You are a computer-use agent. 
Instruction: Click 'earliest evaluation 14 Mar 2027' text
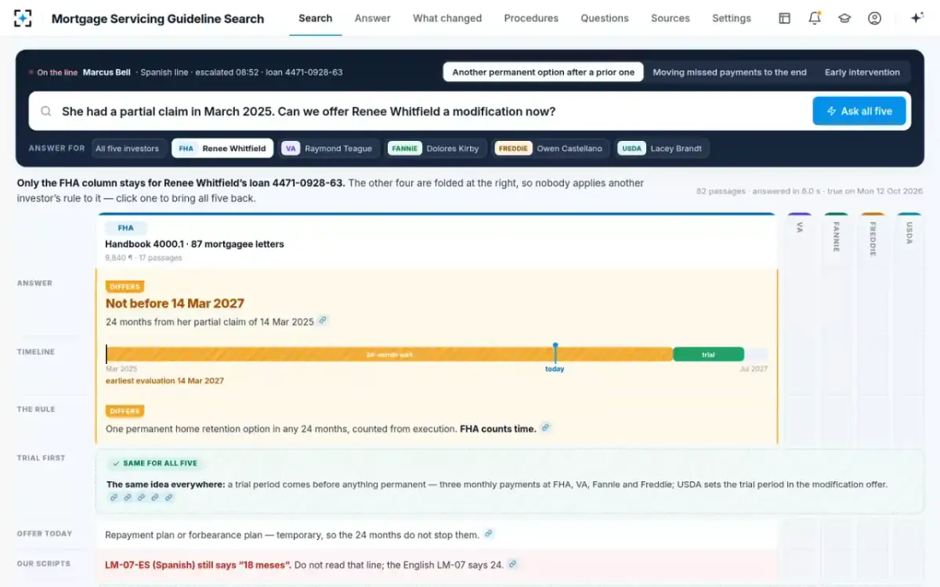(164, 381)
